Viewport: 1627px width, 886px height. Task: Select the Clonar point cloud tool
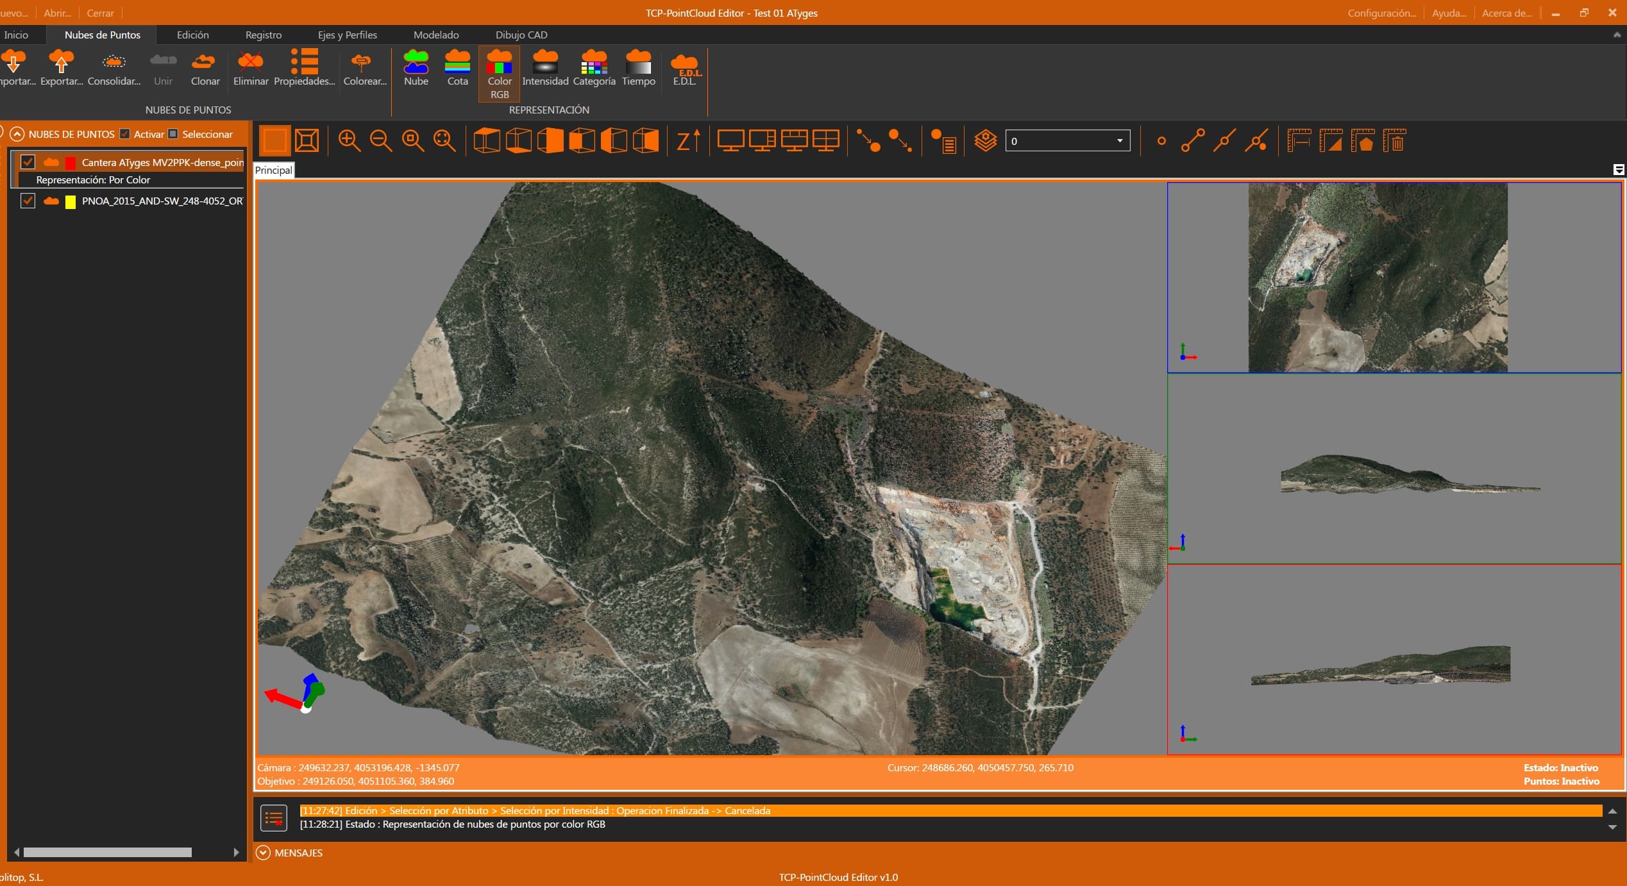[204, 69]
